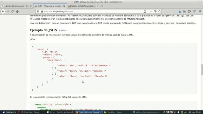Click the <popup> tag in the XML example

click(x=42, y=107)
